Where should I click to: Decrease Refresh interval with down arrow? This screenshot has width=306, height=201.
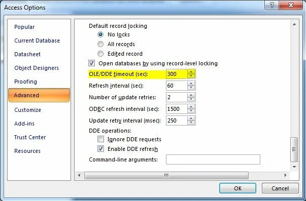pos(191,88)
